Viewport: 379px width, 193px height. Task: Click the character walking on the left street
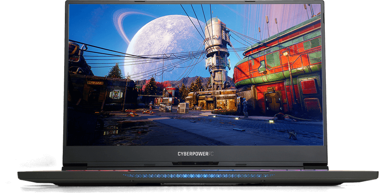[151, 108]
